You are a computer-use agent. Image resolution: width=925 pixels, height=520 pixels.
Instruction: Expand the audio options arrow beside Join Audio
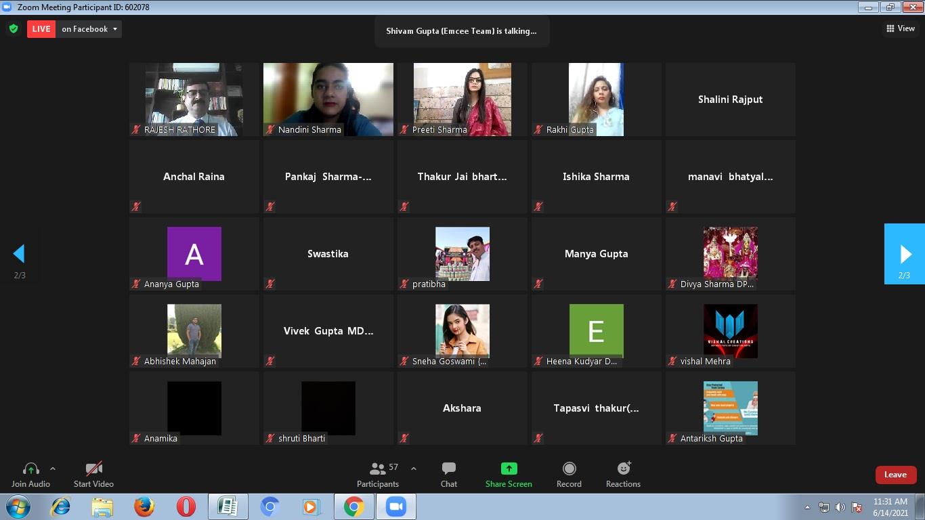pos(53,469)
